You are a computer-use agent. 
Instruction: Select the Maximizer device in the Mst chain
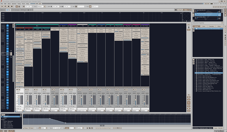pos(82,60)
